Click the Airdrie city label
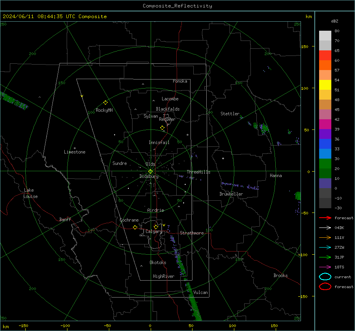The width and height of the screenshot is (355, 331). [155, 210]
